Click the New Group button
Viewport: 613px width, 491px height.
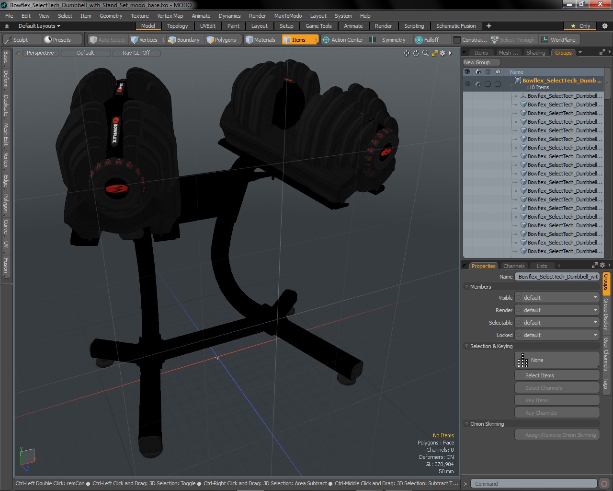(x=481, y=62)
